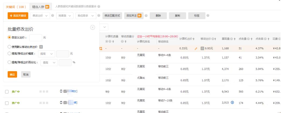Click the help icon next to 点击量
Viewport: 281px width, 113px height.
coord(248,39)
